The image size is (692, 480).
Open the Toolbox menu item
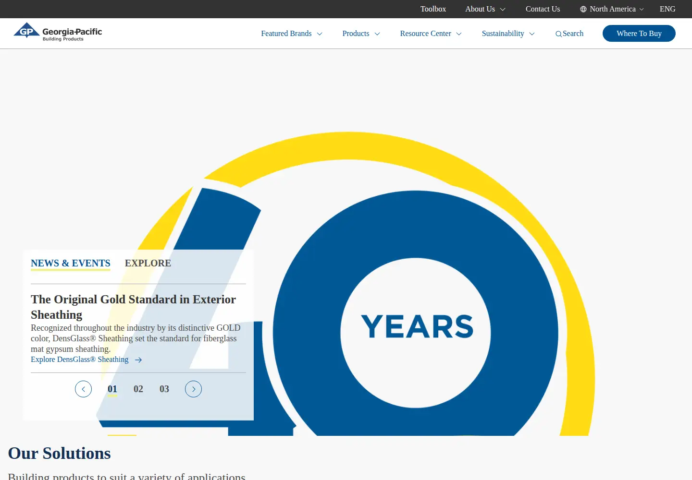pyautogui.click(x=433, y=9)
